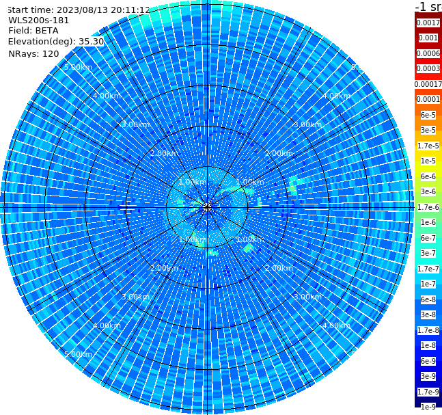Viewport: 442px width, 415px height.
Task: Click the Start time 2023/08/13 20:11:12 text
Action: [x=79, y=10]
